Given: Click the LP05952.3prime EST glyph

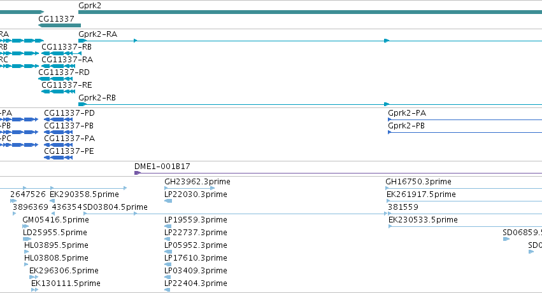Looking at the screenshot, I should [x=168, y=252].
